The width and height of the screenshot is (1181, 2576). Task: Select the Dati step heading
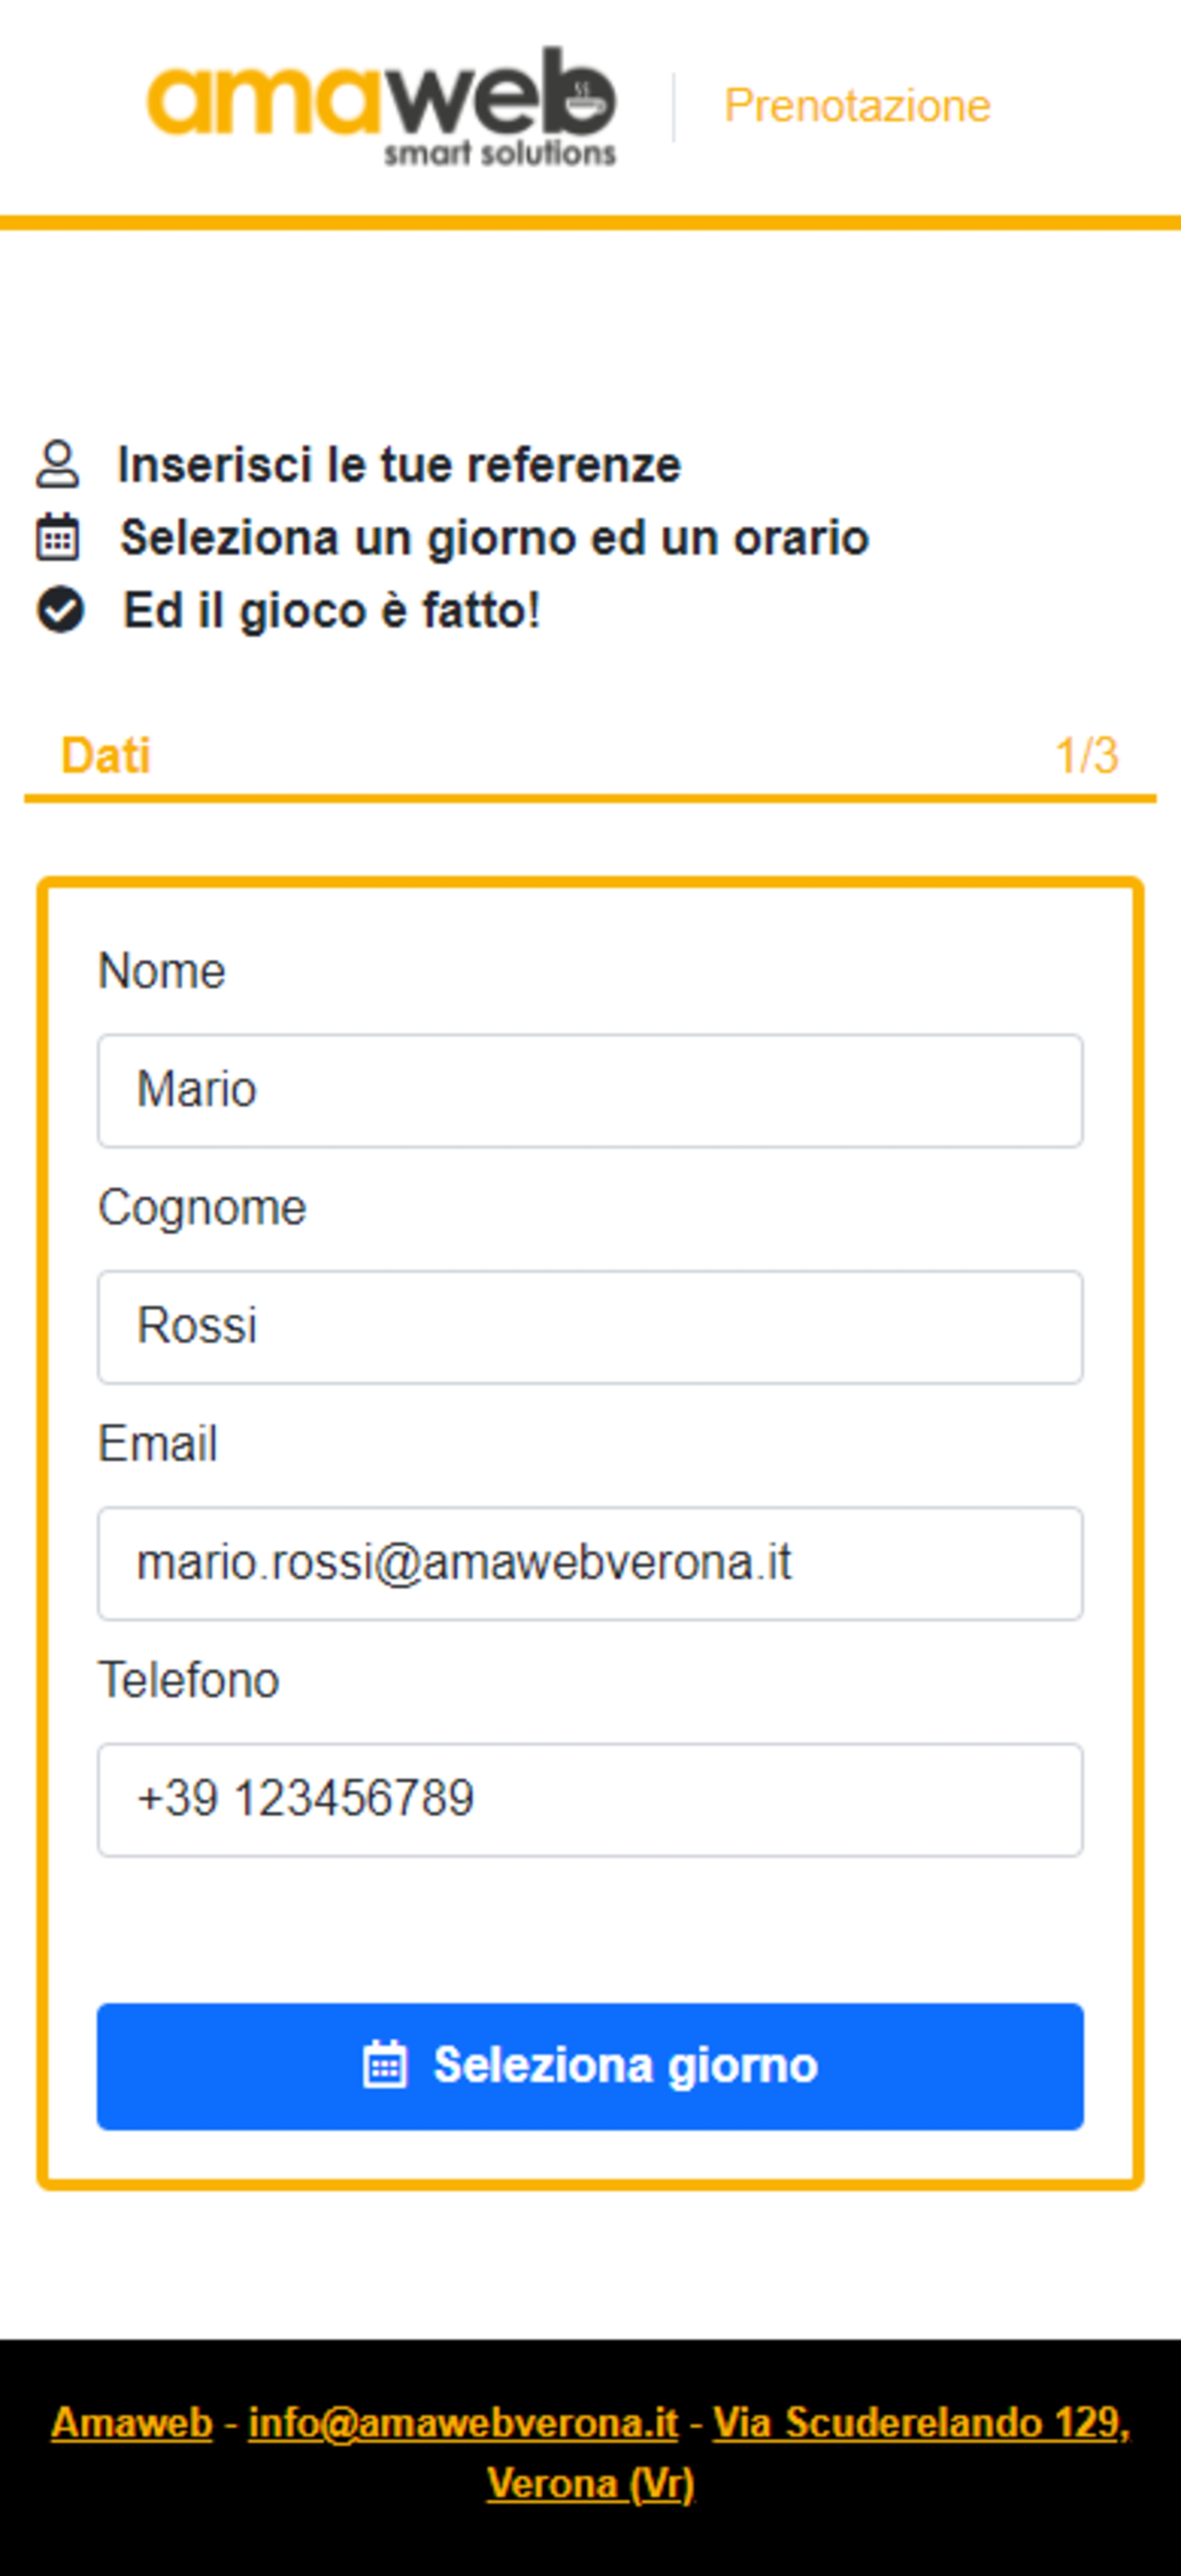(106, 755)
